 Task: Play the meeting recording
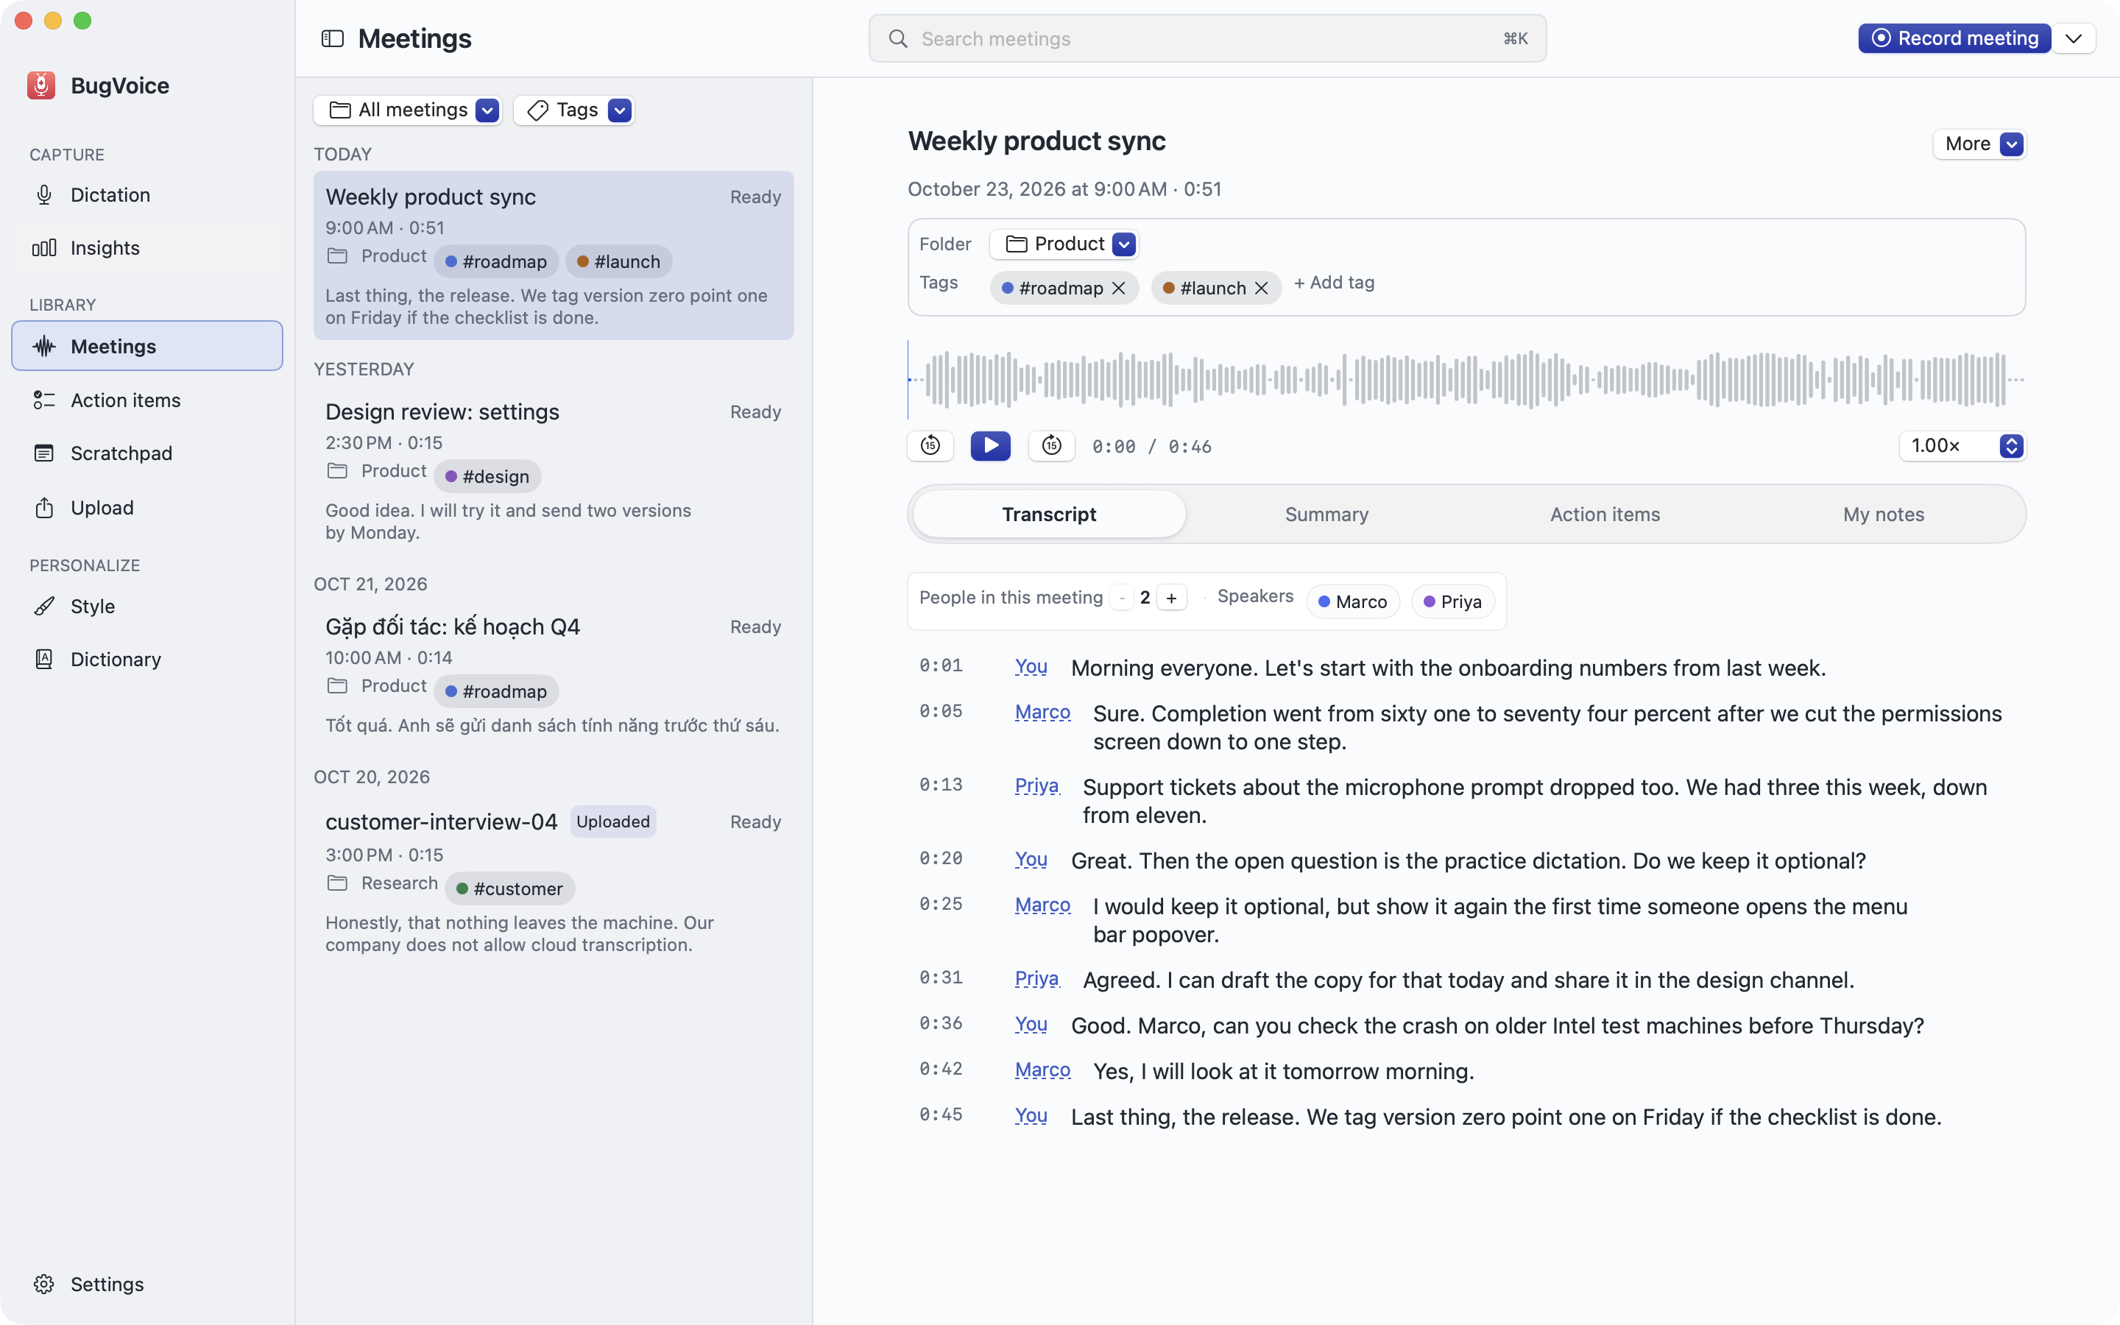point(990,446)
